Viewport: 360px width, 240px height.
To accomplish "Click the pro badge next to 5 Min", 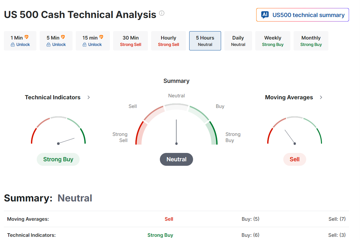I will [x=63, y=37].
